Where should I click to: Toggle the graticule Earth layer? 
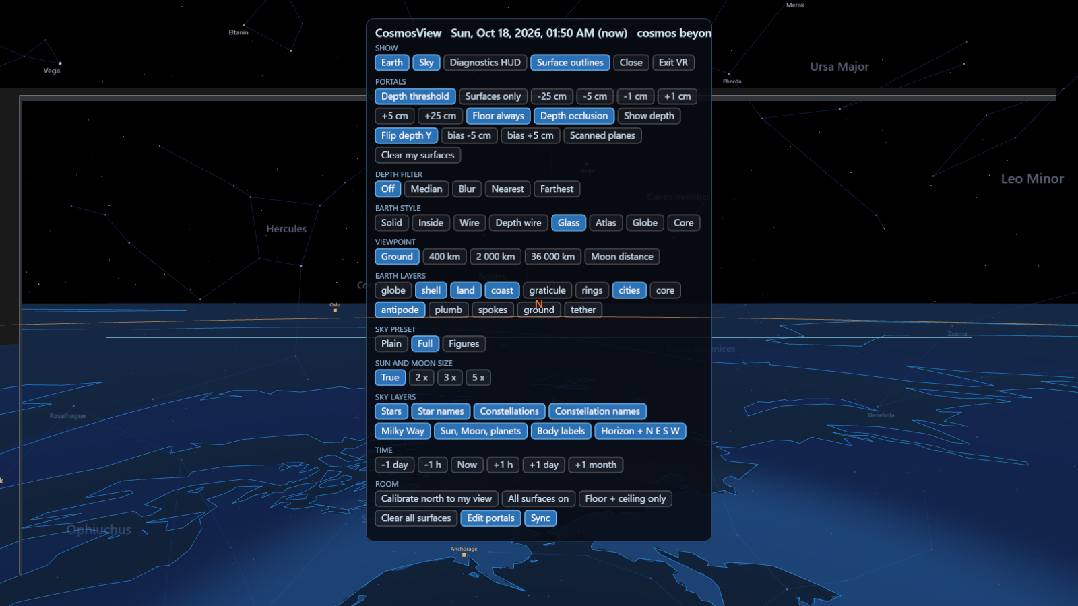coord(547,290)
